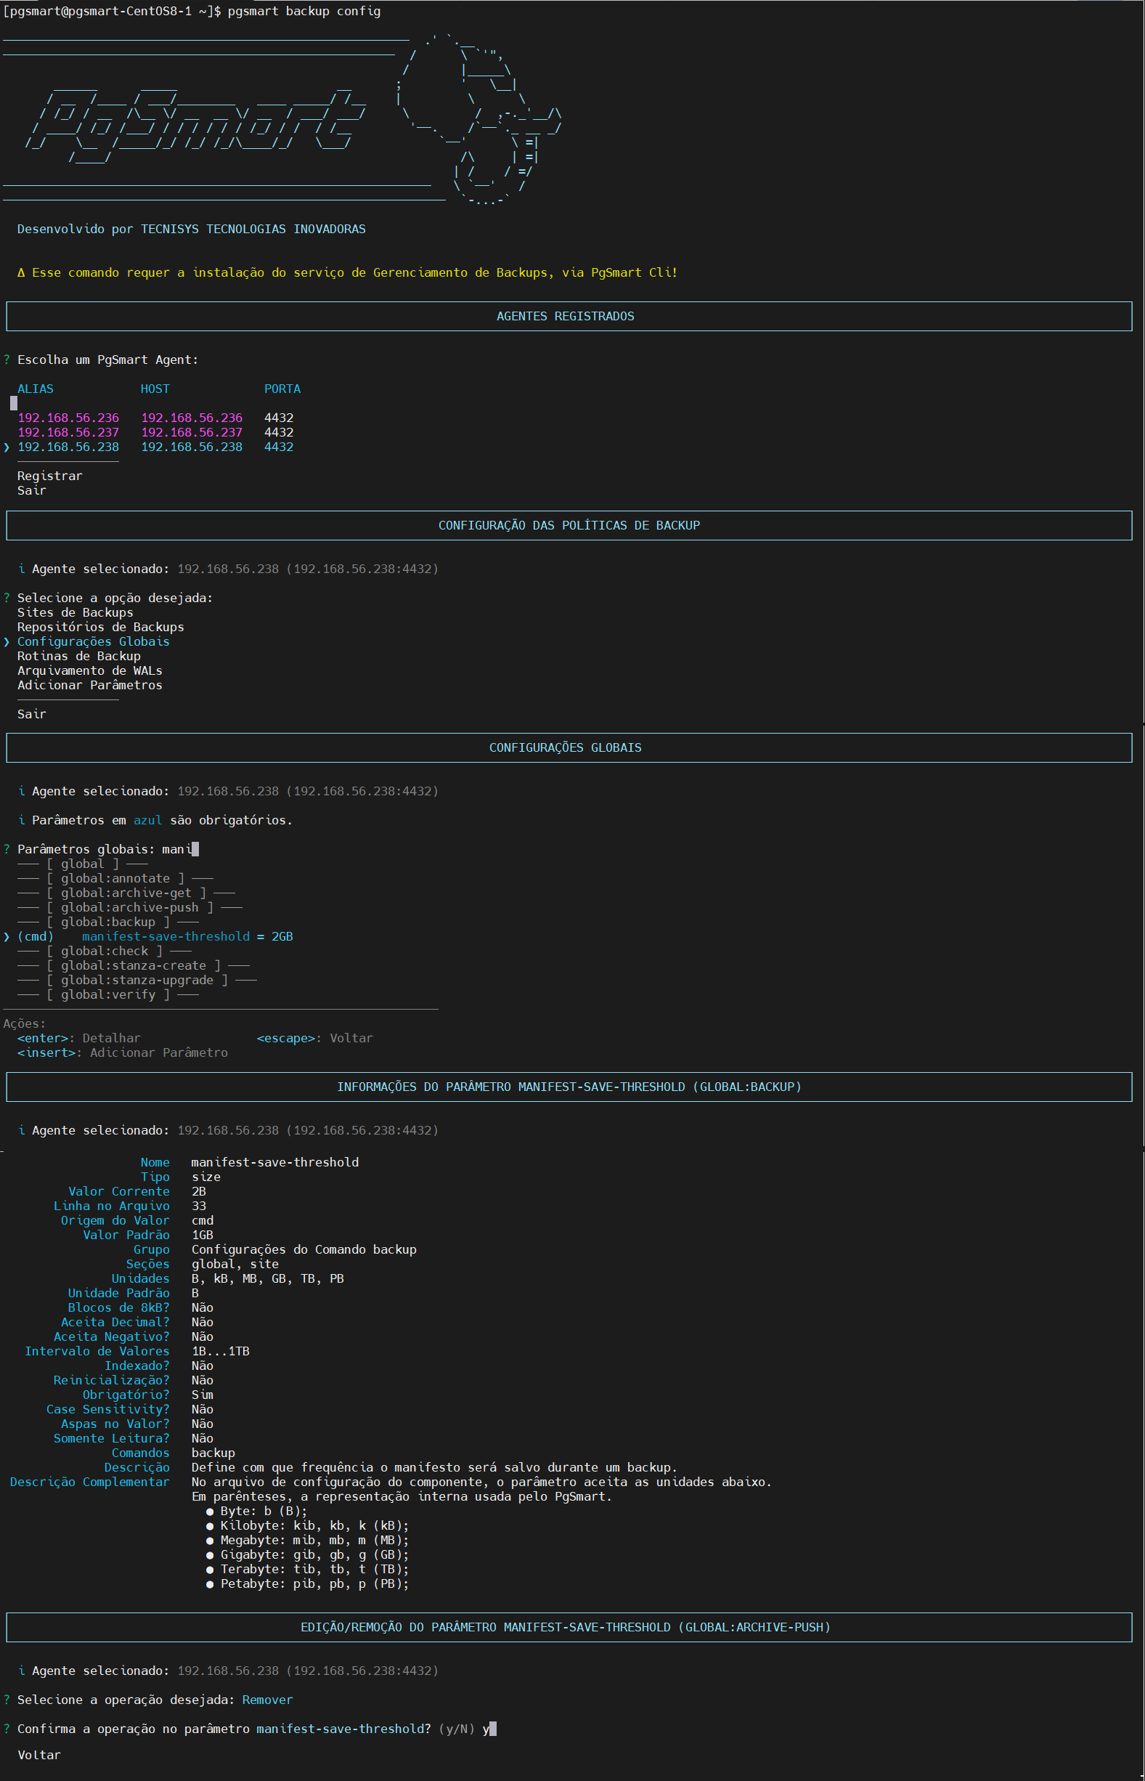Open Arquivamento de WALs option
The height and width of the screenshot is (1781, 1145).
[x=90, y=670]
